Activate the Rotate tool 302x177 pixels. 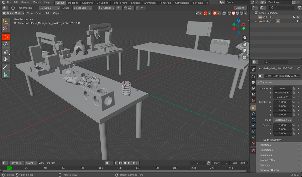[x=6, y=44]
